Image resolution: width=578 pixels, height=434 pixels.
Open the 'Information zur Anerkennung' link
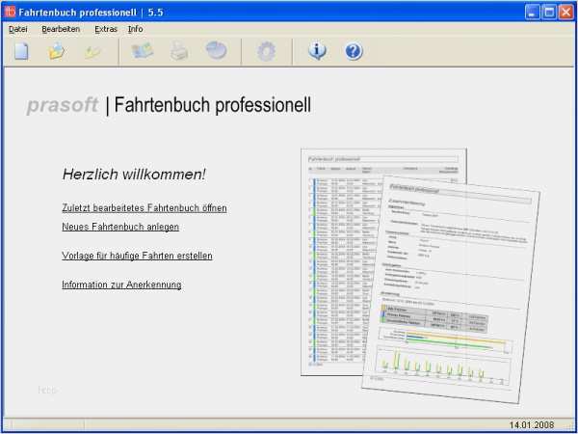point(121,285)
